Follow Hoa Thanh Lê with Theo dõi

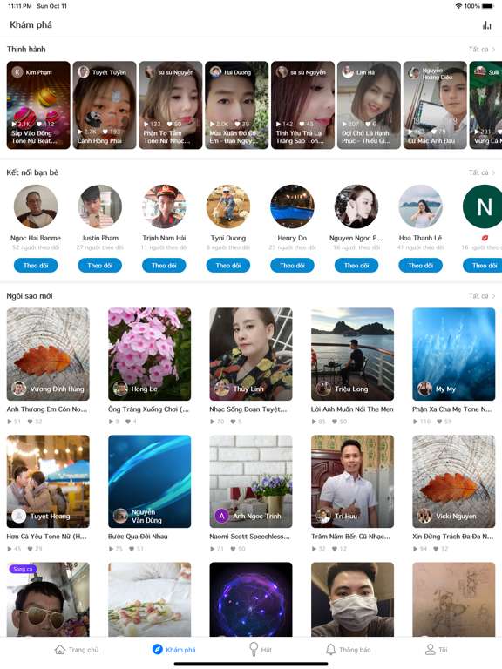pyautogui.click(x=420, y=266)
